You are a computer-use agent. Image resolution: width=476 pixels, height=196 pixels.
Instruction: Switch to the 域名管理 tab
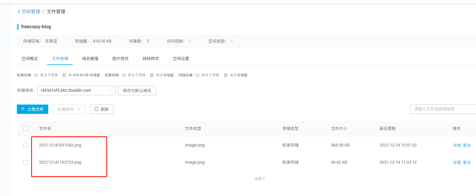[90, 59]
